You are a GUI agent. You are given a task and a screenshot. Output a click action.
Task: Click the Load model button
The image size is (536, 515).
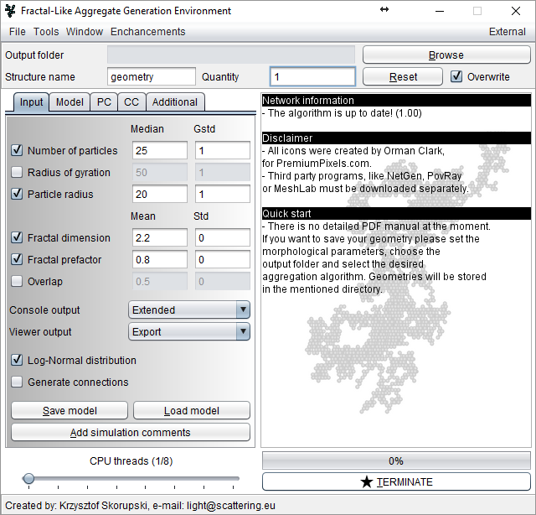[192, 410]
